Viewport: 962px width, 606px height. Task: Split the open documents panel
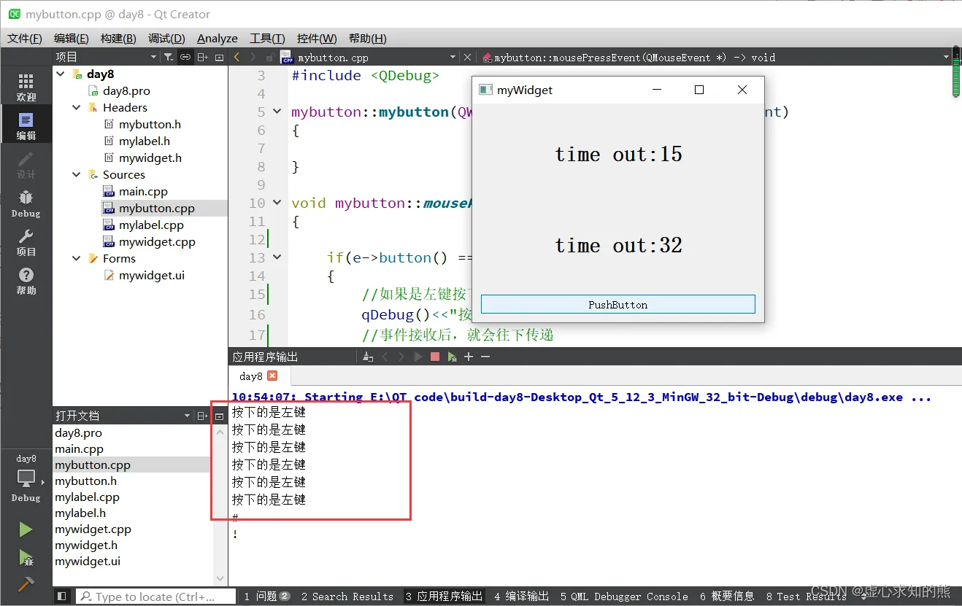[203, 416]
